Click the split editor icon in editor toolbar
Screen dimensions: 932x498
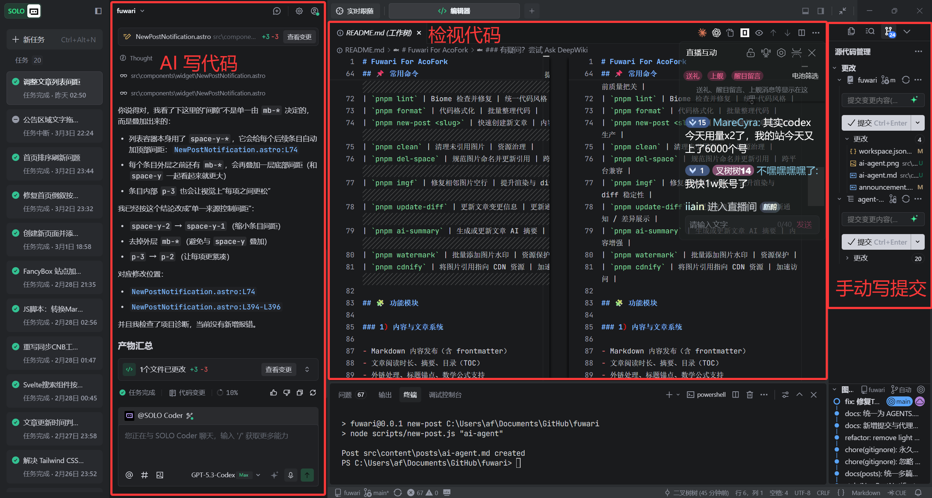(x=801, y=33)
